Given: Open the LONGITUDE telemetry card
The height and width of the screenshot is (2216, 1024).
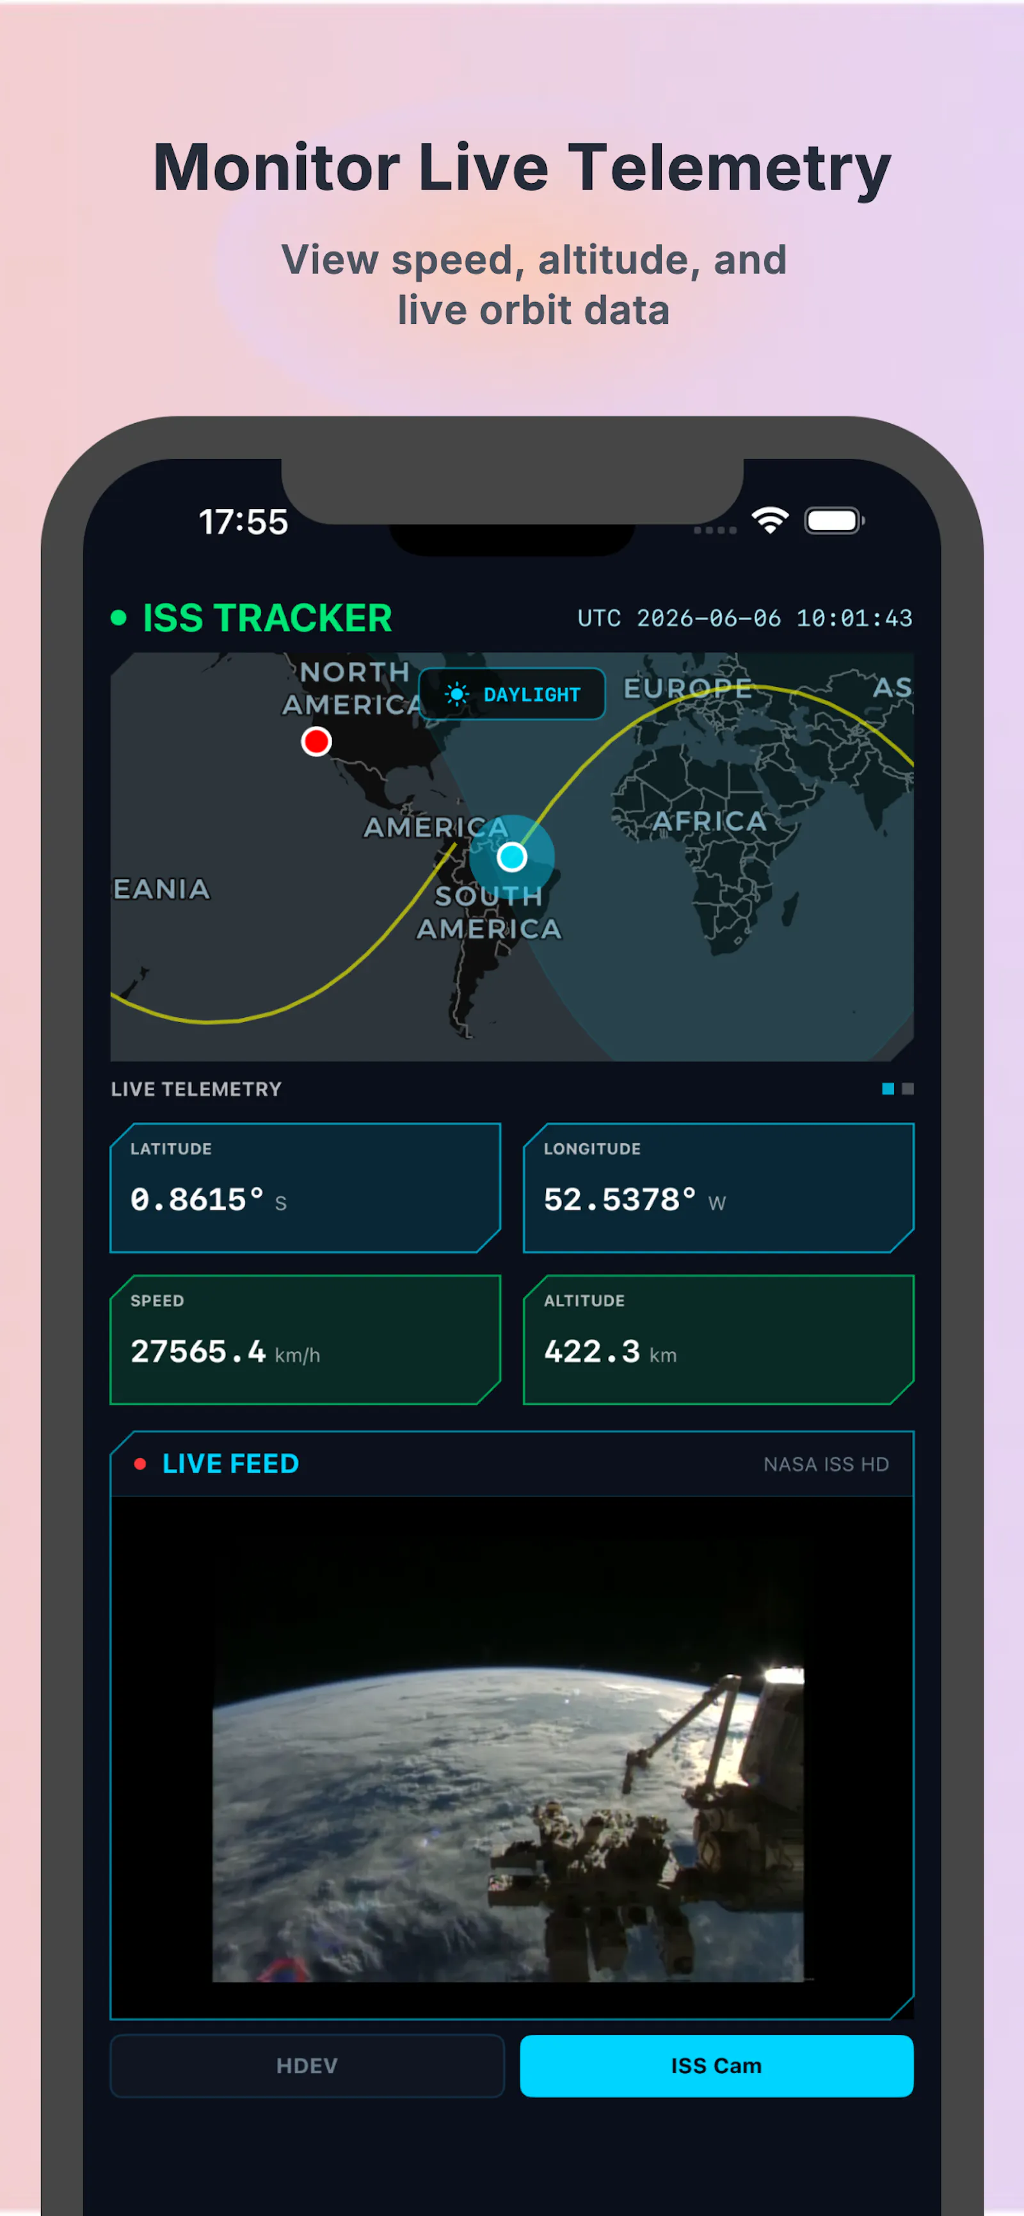Looking at the screenshot, I should coord(719,1188).
